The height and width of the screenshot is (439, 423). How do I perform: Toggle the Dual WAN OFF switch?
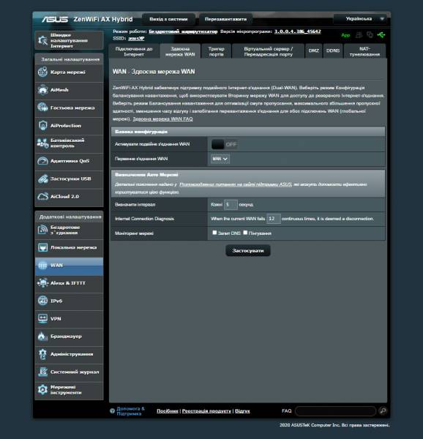pos(224,144)
